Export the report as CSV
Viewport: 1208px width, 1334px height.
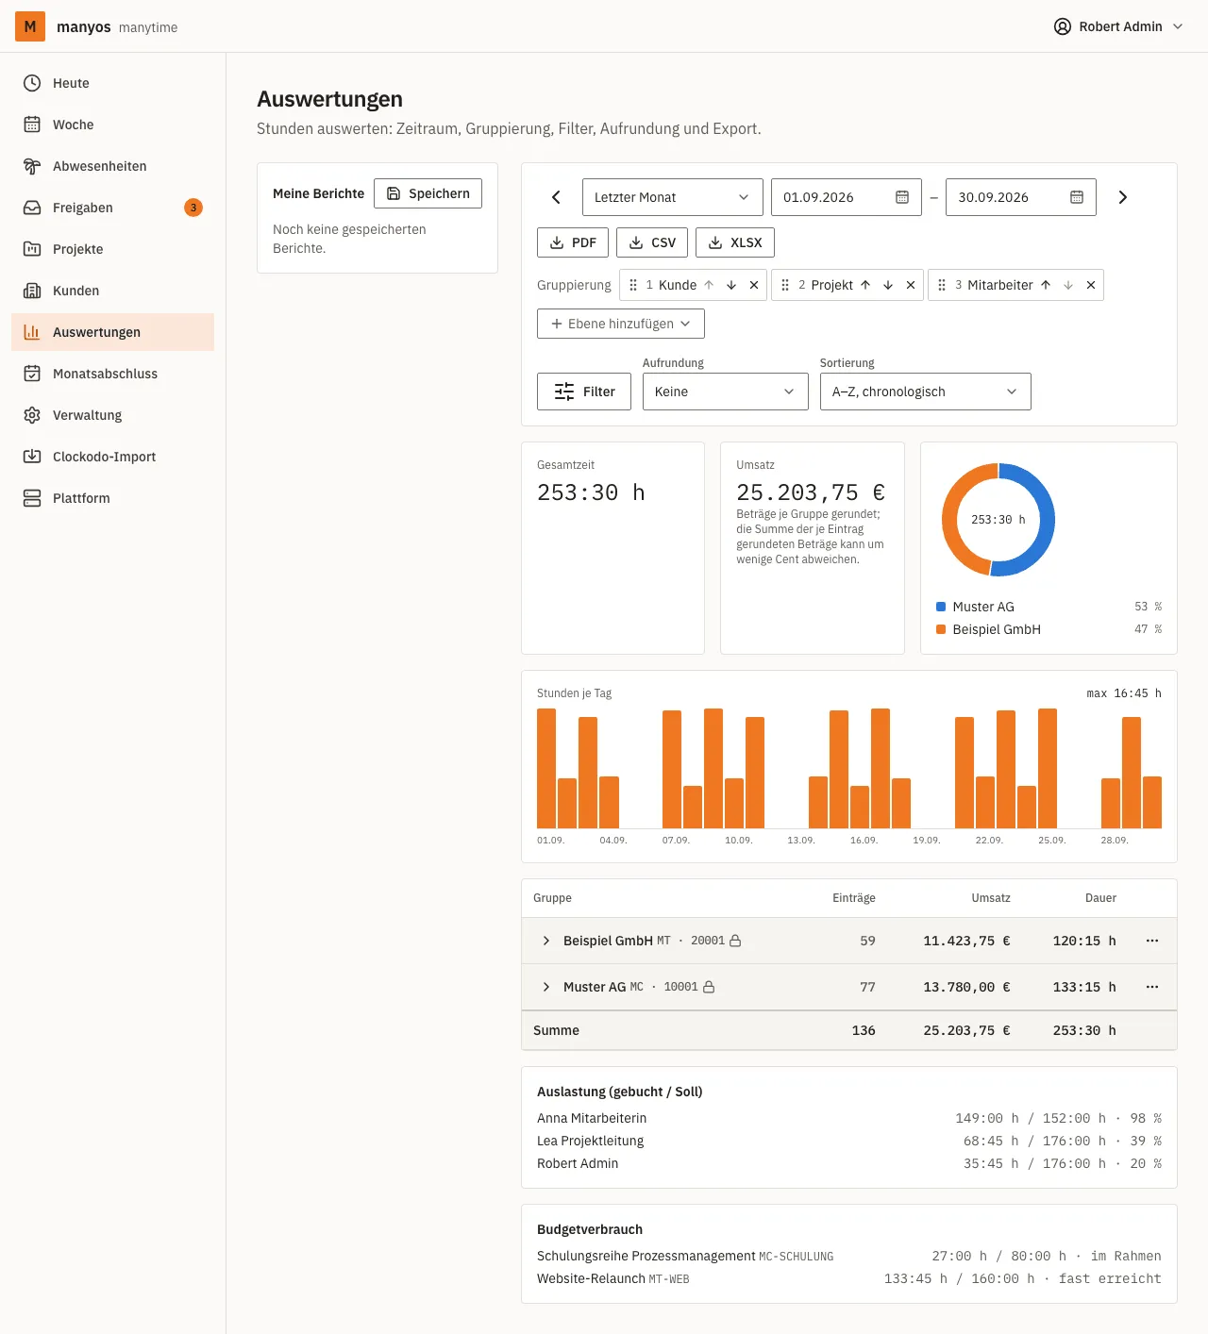652,242
